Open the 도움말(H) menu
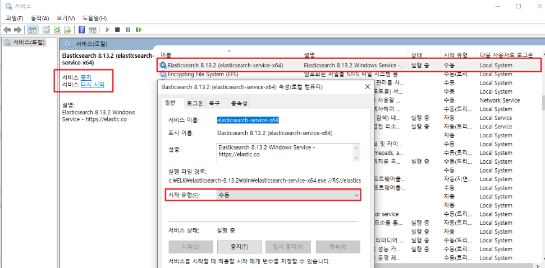 point(94,18)
